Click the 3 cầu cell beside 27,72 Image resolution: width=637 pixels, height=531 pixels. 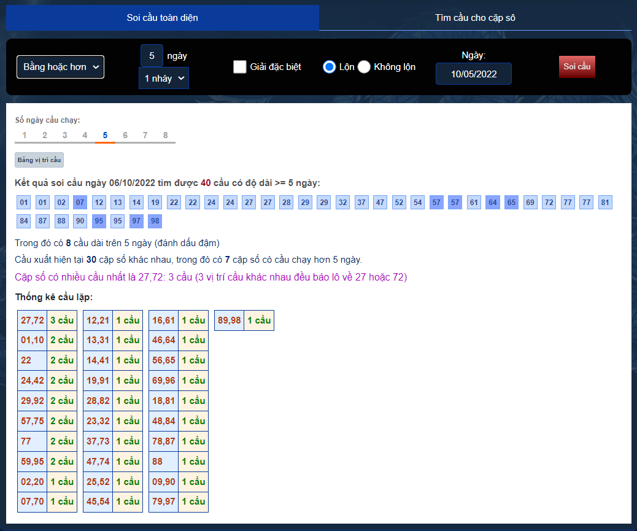tap(62, 320)
